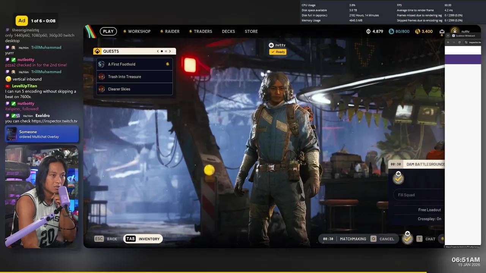Click the Ready status badge
Screen dimensions: 486x273
278,52
